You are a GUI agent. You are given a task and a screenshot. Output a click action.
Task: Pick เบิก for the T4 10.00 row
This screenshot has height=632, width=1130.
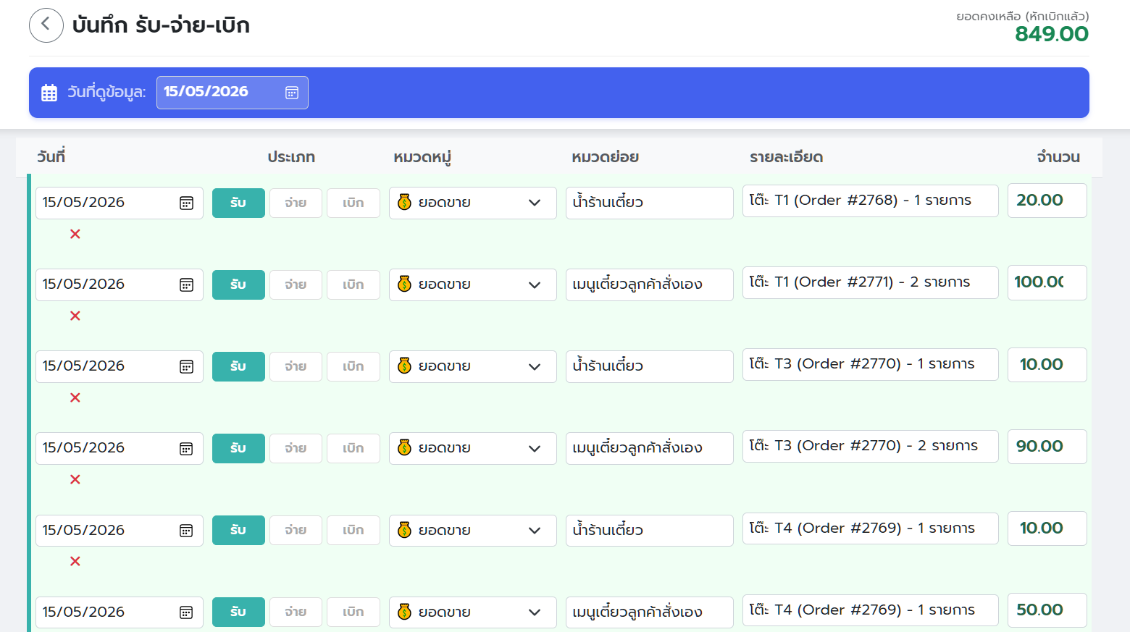pyautogui.click(x=353, y=530)
